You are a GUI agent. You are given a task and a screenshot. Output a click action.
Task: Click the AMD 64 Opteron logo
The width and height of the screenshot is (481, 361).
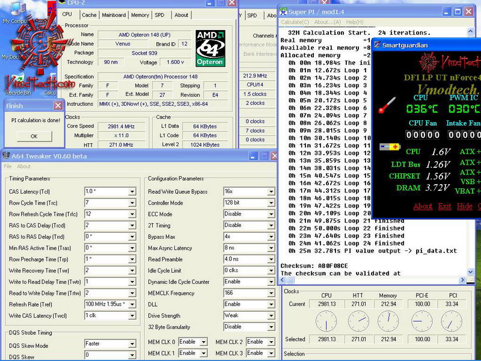[210, 48]
